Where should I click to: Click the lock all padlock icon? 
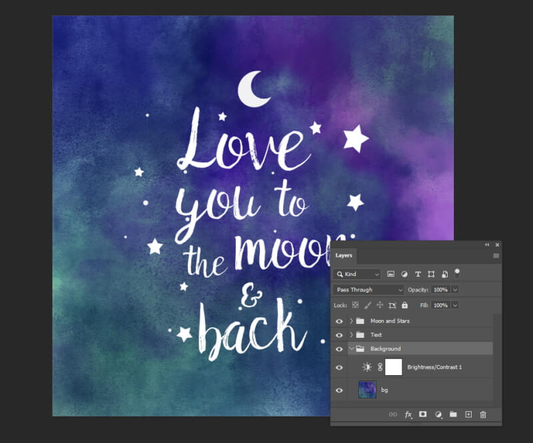point(404,305)
